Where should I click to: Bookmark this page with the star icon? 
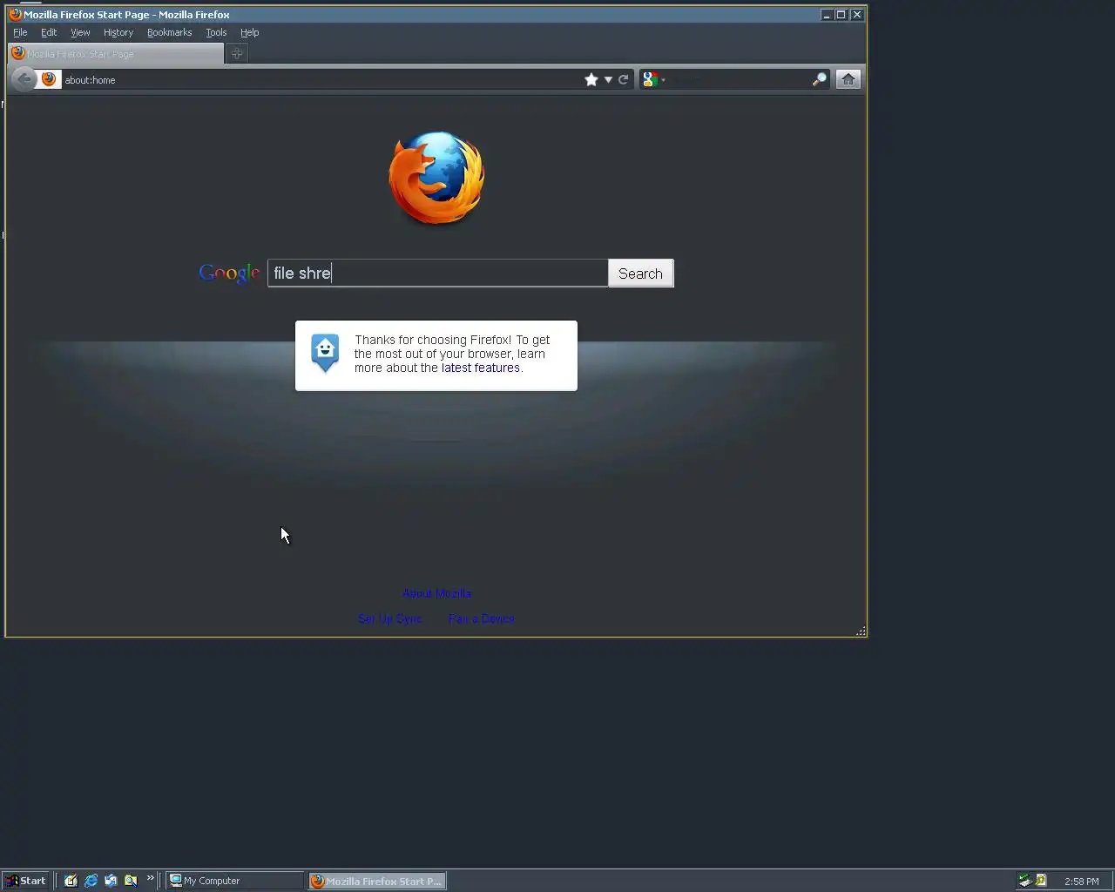click(591, 79)
